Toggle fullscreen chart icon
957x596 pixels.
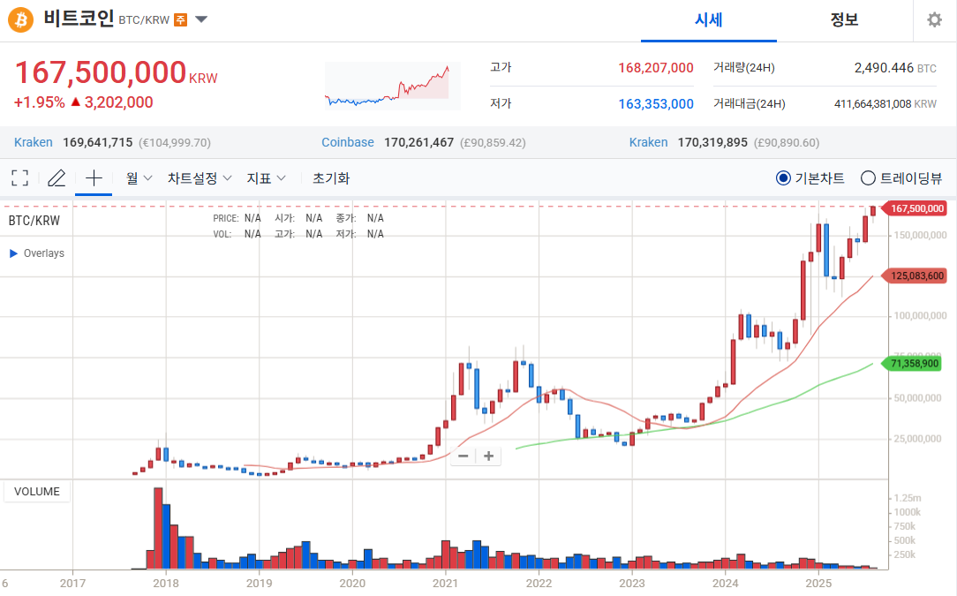[x=19, y=178]
